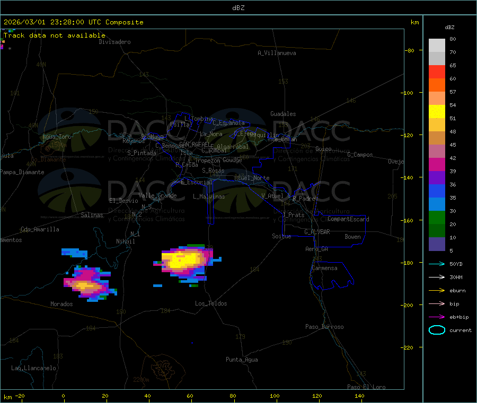Pick the 30 dBZ light blue swatch

[x=437, y=204]
